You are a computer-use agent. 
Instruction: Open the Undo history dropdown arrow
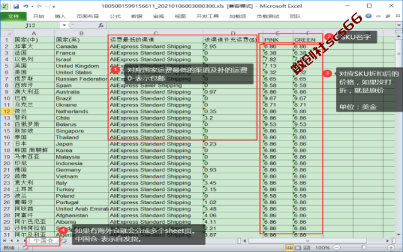coord(32,6)
